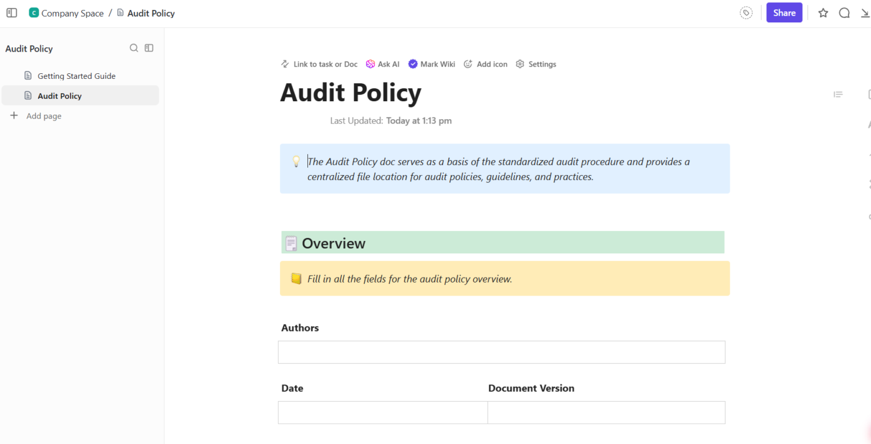Click plus icon next to Add page
The image size is (871, 444).
pos(14,116)
